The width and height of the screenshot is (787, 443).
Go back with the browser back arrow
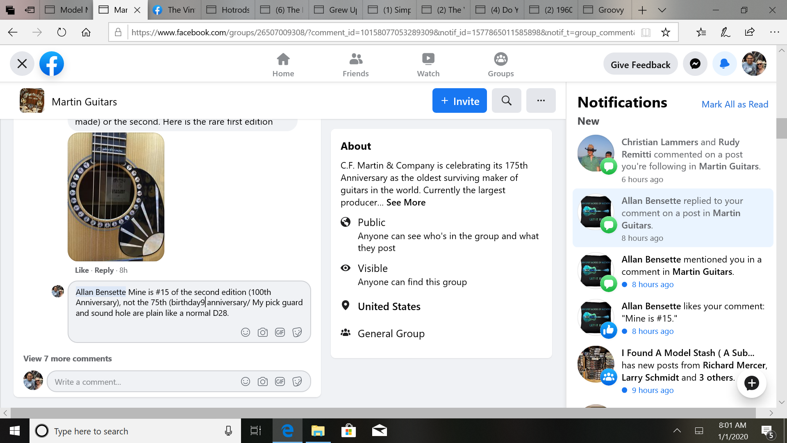click(13, 32)
